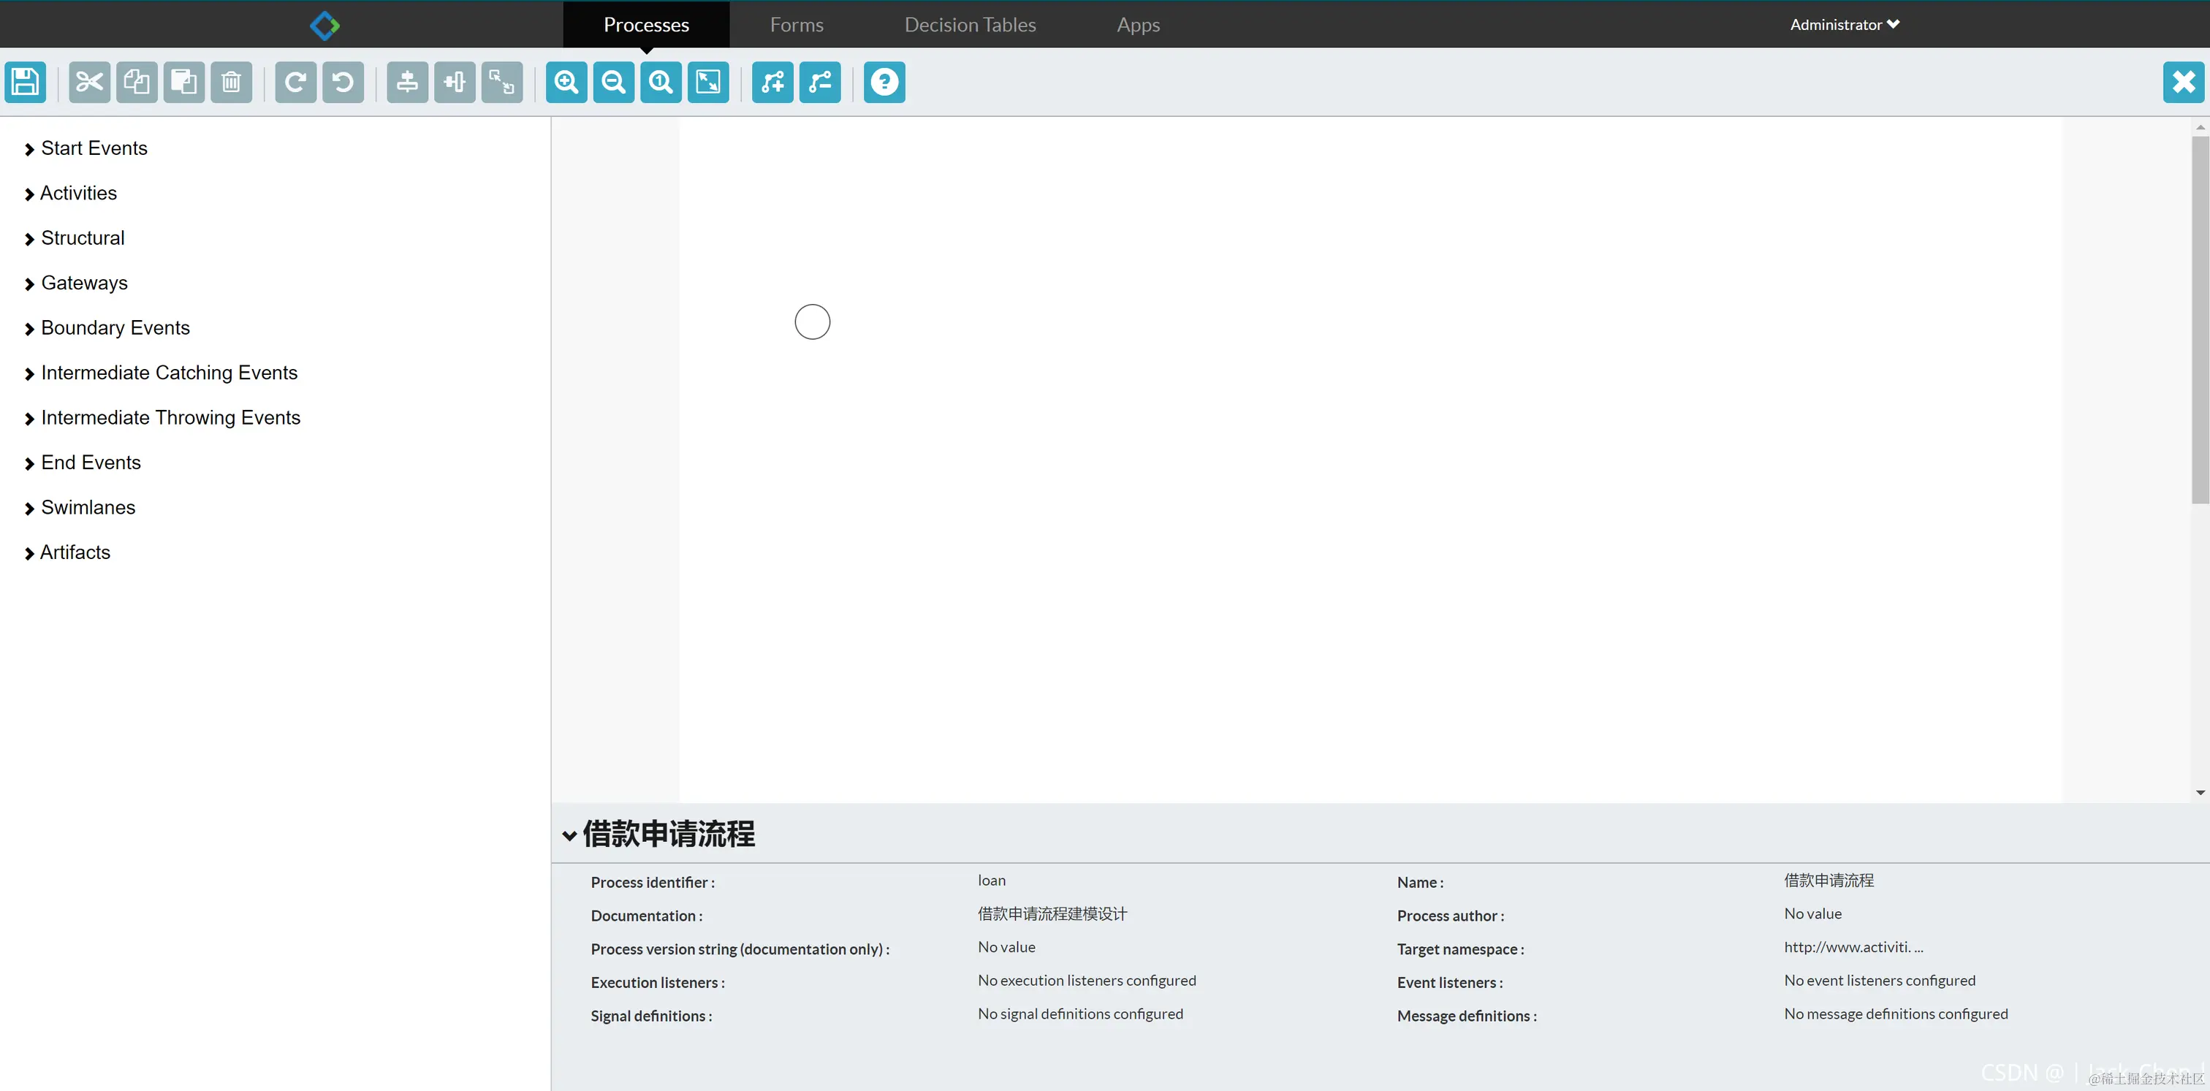Click the Cut scissors icon
The height and width of the screenshot is (1091, 2210).
[x=89, y=83]
